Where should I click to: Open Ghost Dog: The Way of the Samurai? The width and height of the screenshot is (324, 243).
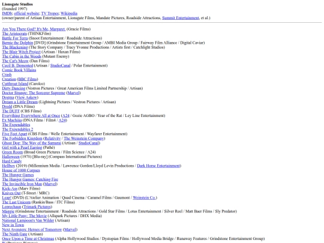coord(32,143)
